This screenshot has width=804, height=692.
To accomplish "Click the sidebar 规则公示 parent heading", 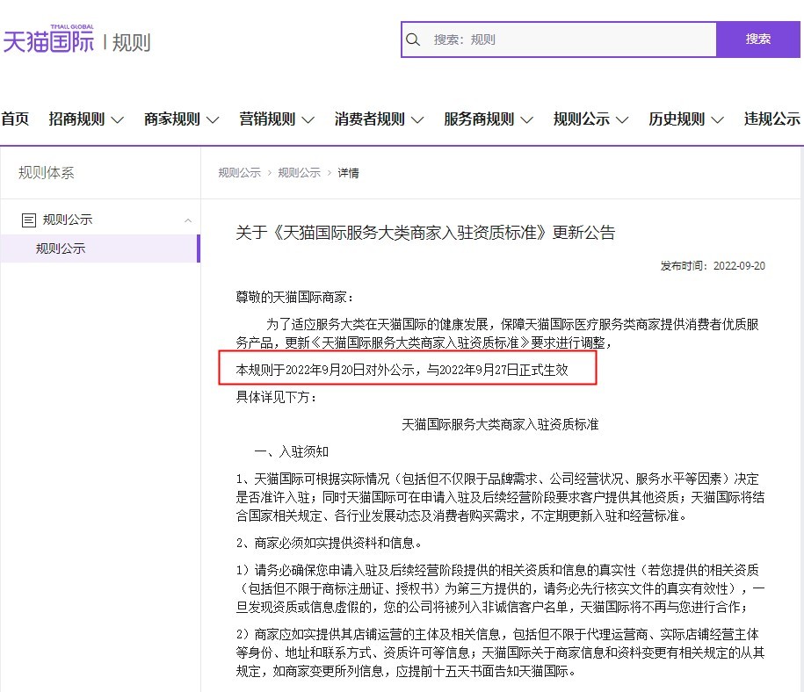I will pyautogui.click(x=68, y=220).
